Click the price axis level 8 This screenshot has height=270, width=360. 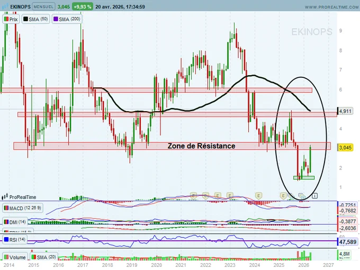340,50
